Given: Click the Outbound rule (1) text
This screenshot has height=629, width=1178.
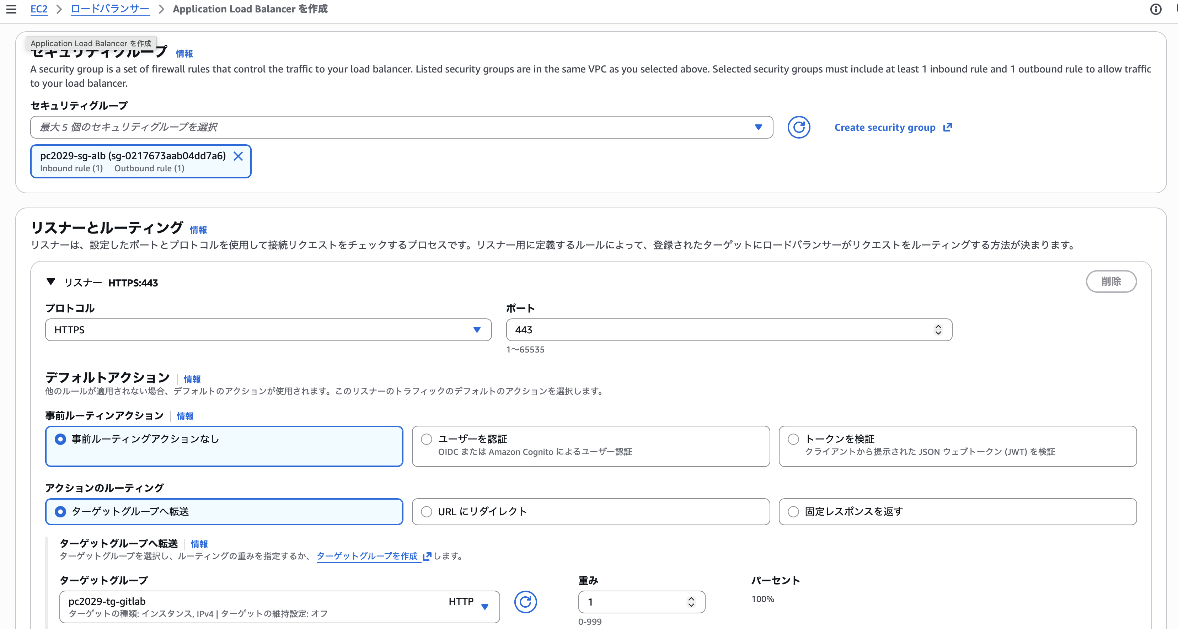Looking at the screenshot, I should point(150,169).
